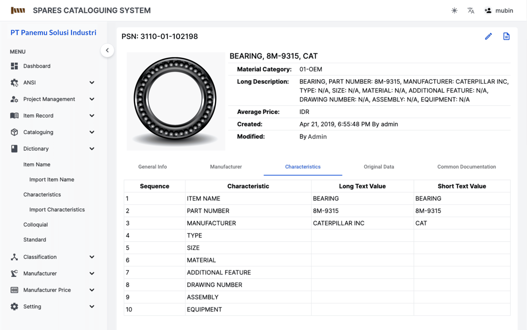
Task: Open the mubin user account menu
Action: pos(499,11)
